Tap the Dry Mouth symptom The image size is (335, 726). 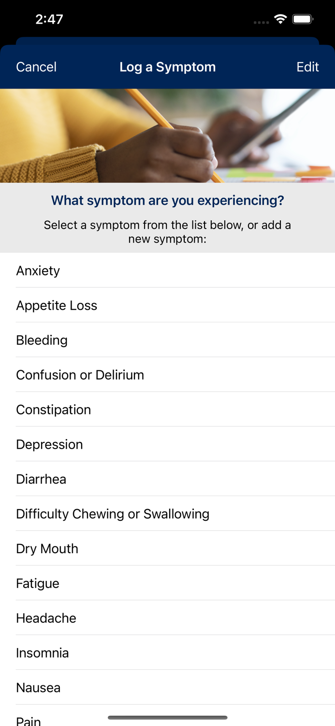[47, 548]
